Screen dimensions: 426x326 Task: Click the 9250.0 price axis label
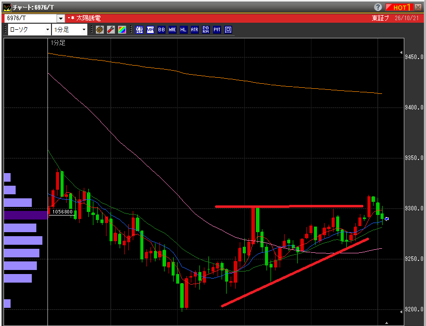click(414, 259)
